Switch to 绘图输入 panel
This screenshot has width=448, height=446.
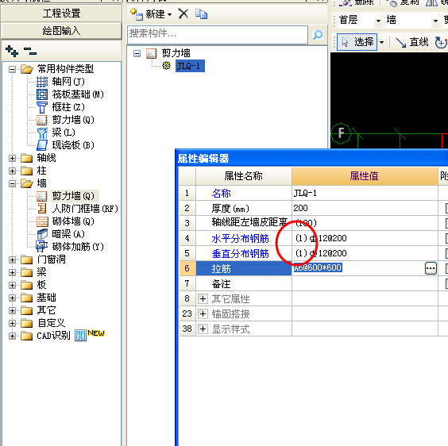coord(61,31)
